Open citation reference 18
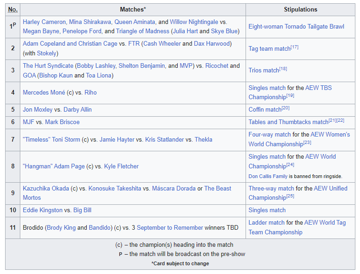Screen dimensions: 360x274 pyautogui.click(x=283, y=69)
